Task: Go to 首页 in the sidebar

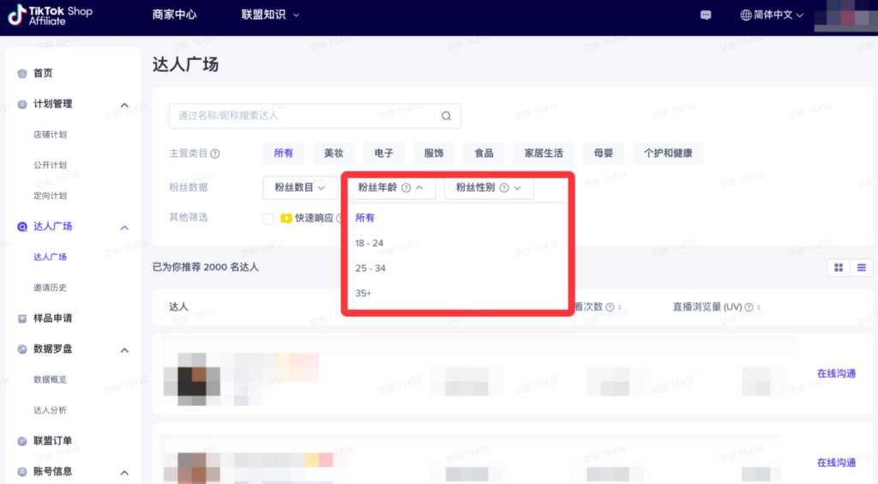Action: point(43,74)
